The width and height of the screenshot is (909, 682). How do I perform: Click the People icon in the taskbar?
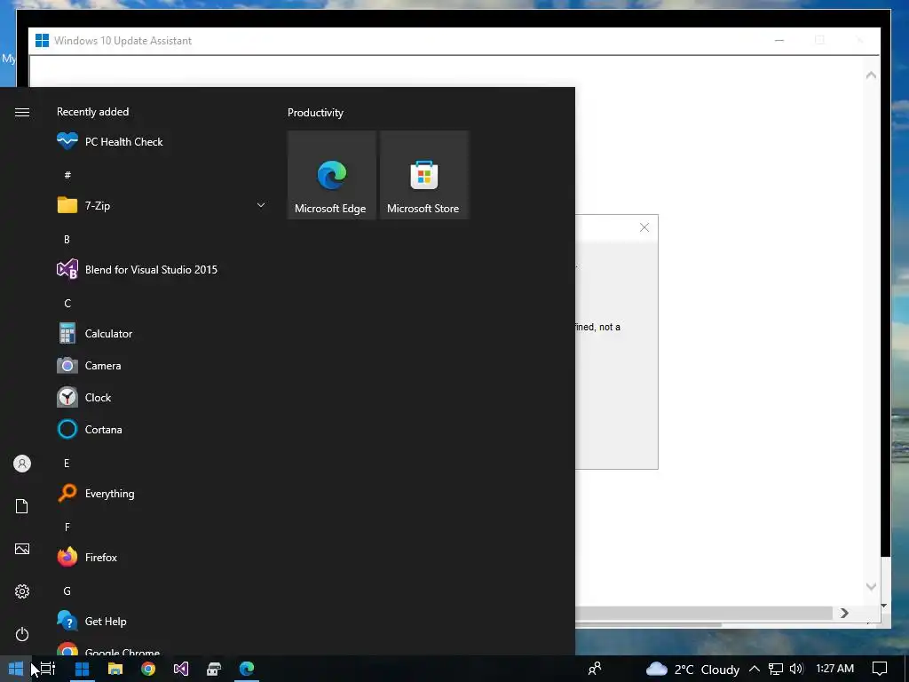click(x=595, y=669)
